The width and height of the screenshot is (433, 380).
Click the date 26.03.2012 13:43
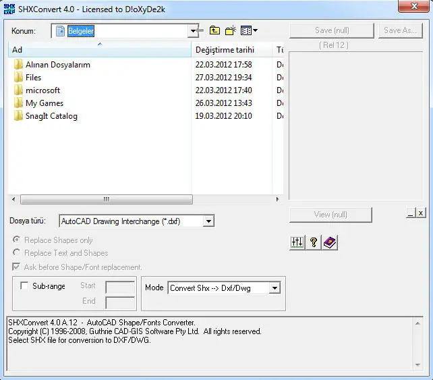tap(223, 103)
